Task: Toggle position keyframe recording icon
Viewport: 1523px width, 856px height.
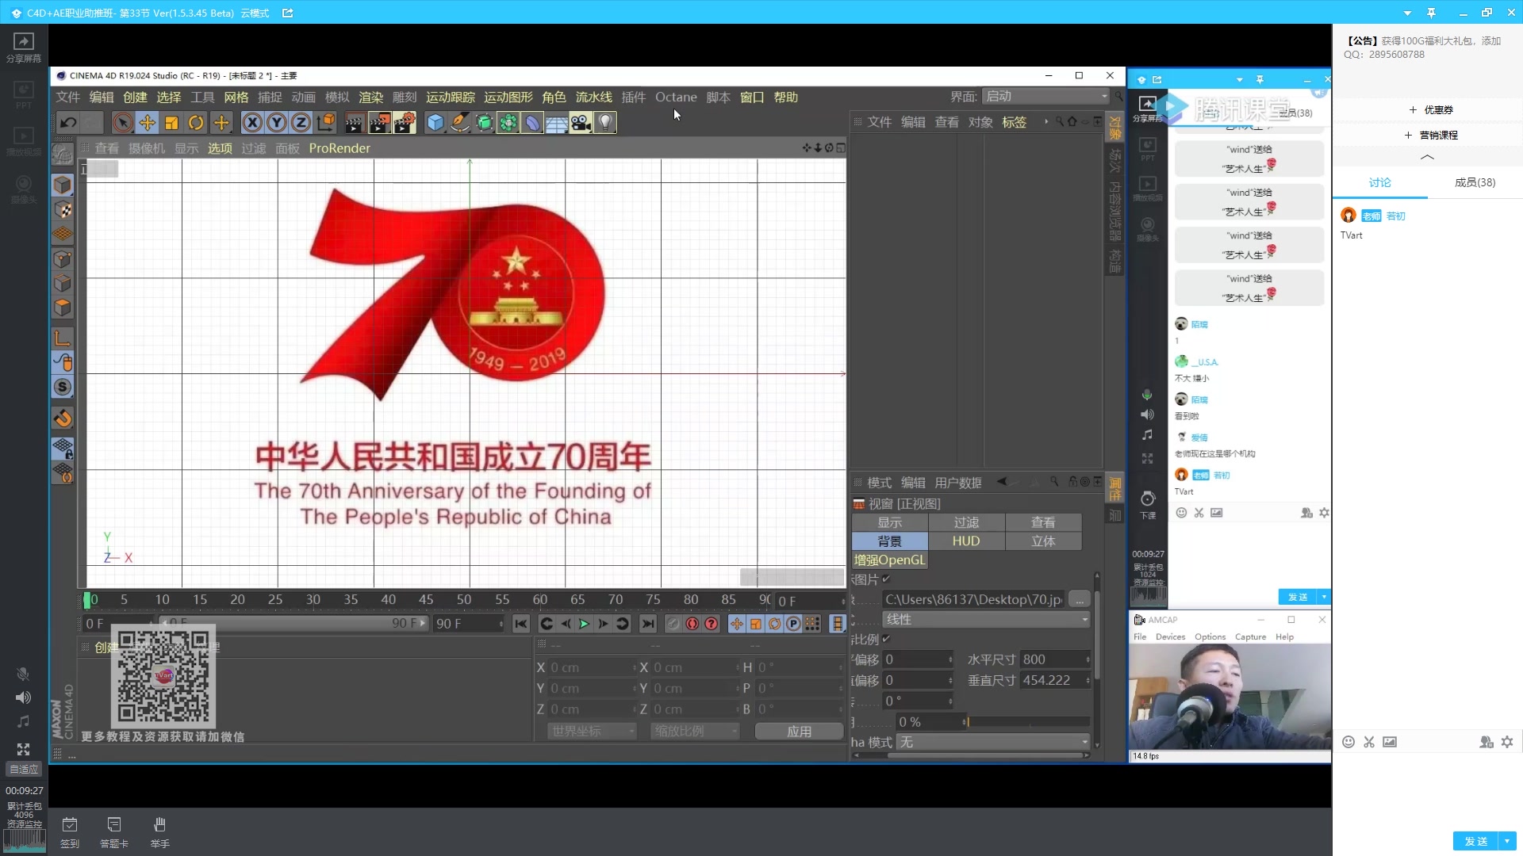Action: [737, 624]
